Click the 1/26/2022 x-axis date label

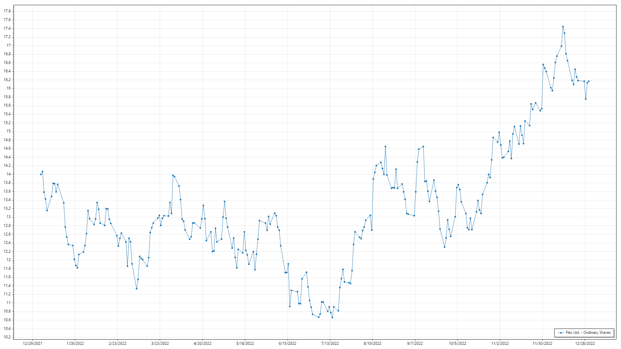click(75, 343)
